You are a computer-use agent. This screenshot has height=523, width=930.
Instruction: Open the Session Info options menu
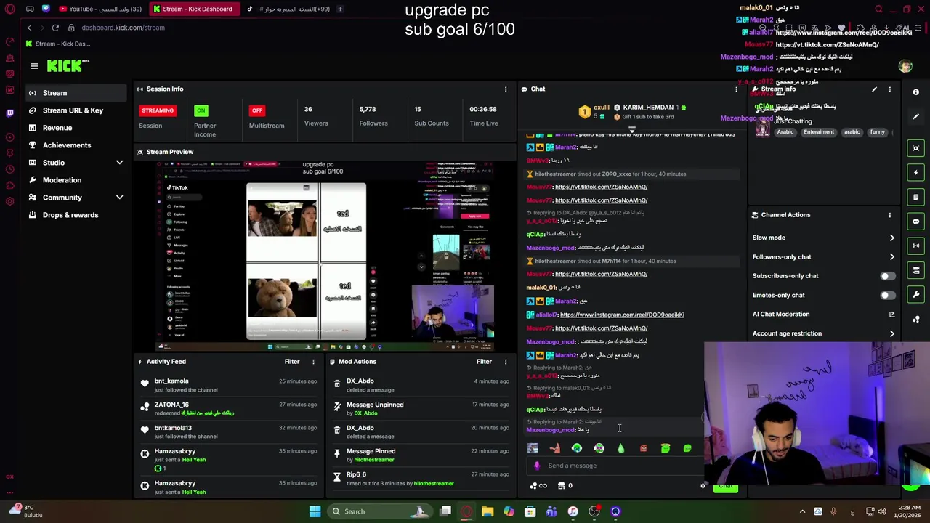tap(506, 89)
